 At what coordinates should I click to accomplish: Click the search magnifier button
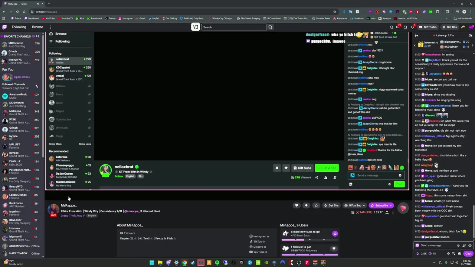coord(270,27)
